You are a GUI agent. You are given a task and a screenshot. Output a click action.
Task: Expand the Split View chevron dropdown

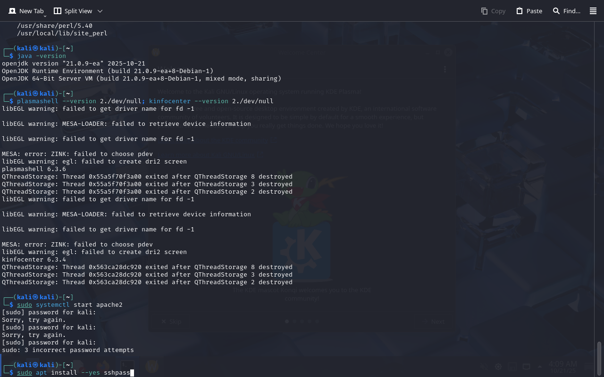(x=100, y=11)
